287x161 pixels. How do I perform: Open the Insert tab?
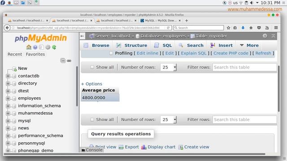point(221,45)
